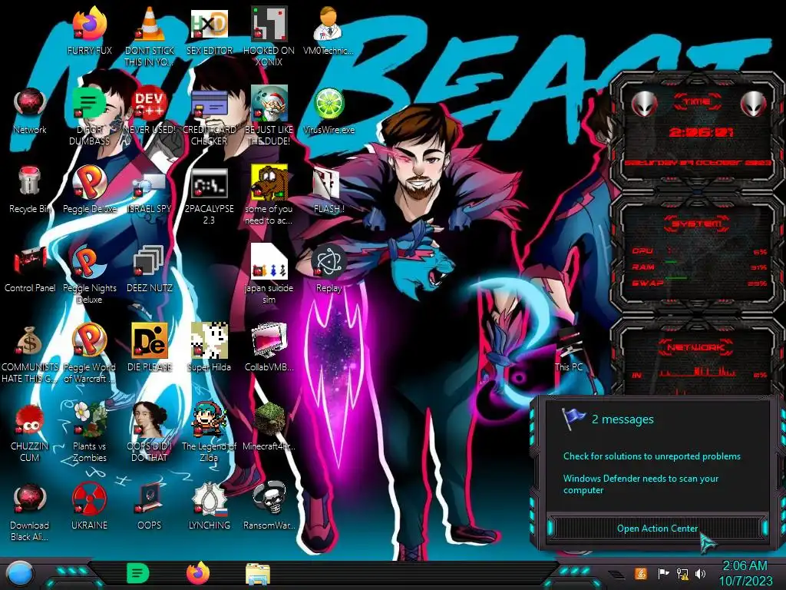The image size is (786, 590).
Task: Click the taskbar clock showing 2:06 AM
Action: pyautogui.click(x=745, y=573)
